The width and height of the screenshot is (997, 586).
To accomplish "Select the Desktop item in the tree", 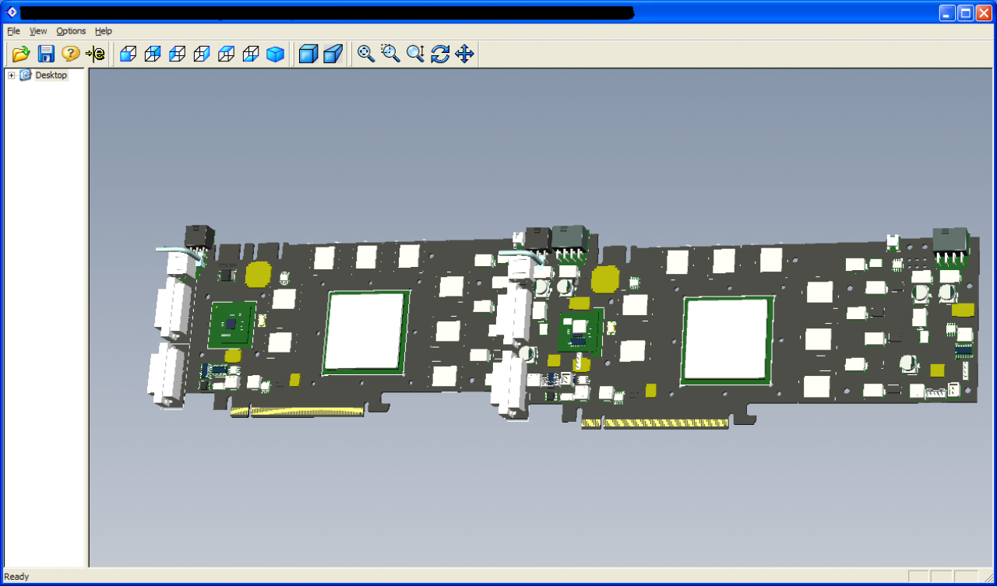I will (x=51, y=75).
